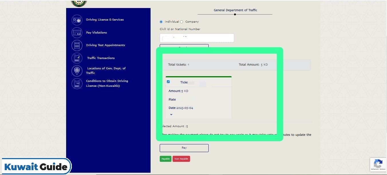Viewport: 387px width, 175px height.
Task: Click the Pay Violations KD icon
Action: pos(77,33)
